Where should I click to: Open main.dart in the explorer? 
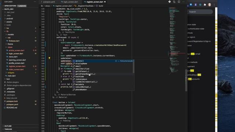[x=11, y=76]
